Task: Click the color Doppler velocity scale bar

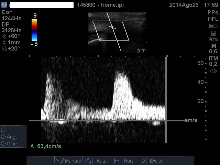Action: (x=34, y=29)
